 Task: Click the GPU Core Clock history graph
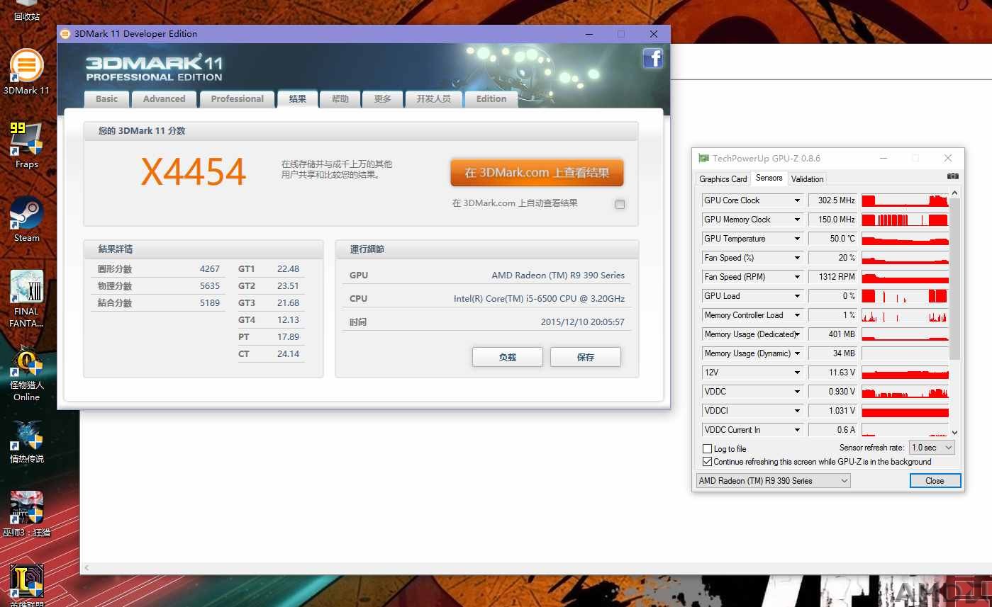[905, 200]
